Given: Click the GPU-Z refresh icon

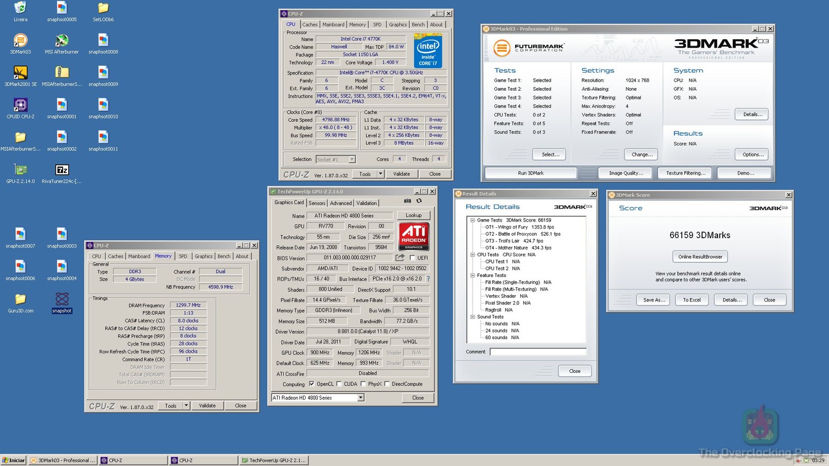Looking at the screenshot, I should (x=419, y=201).
